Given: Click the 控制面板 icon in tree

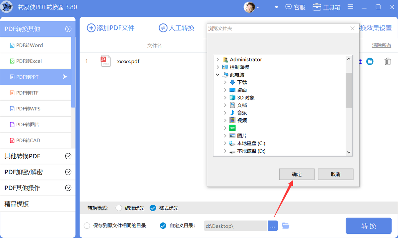Looking at the screenshot, I should [x=225, y=67].
